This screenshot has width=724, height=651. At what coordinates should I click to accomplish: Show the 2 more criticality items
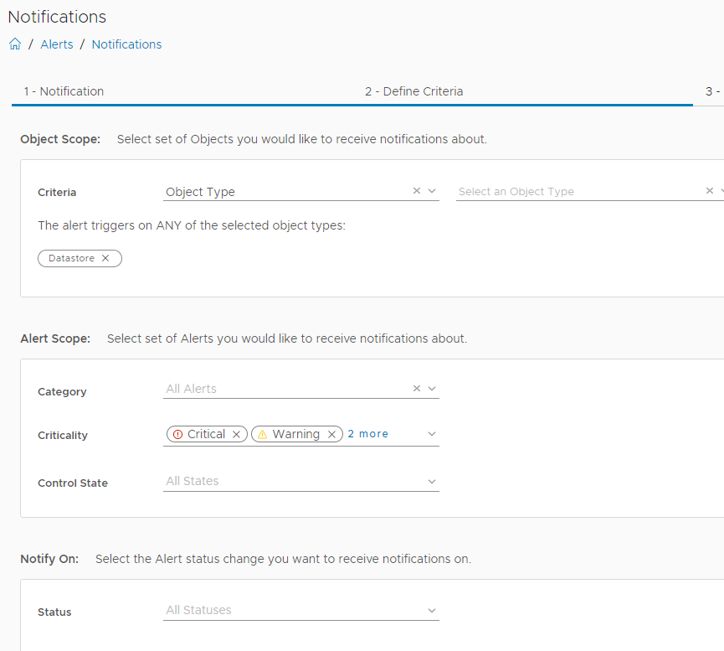click(x=368, y=434)
